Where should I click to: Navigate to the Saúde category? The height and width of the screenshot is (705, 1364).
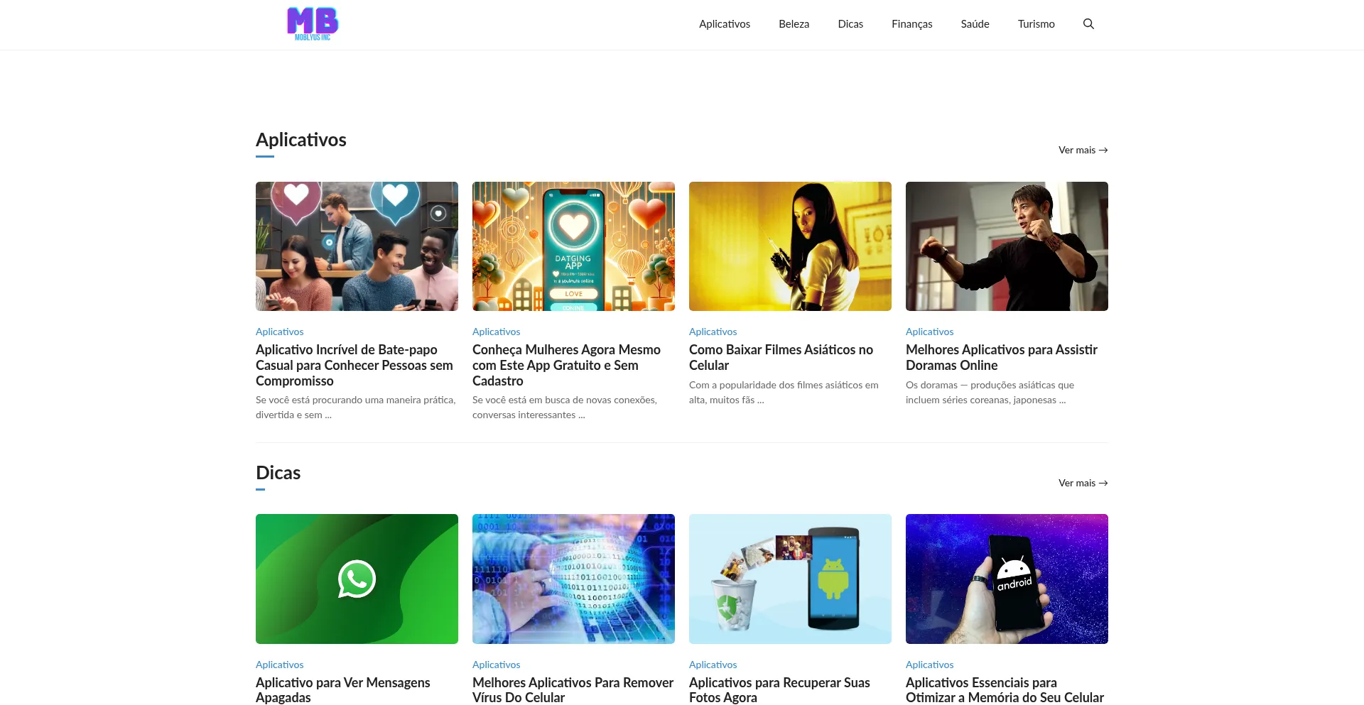coord(975,24)
